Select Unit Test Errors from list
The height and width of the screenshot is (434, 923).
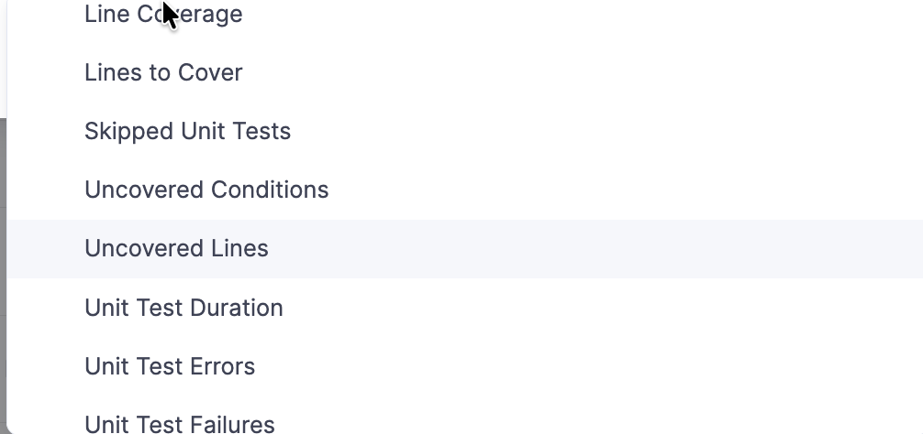tap(170, 366)
